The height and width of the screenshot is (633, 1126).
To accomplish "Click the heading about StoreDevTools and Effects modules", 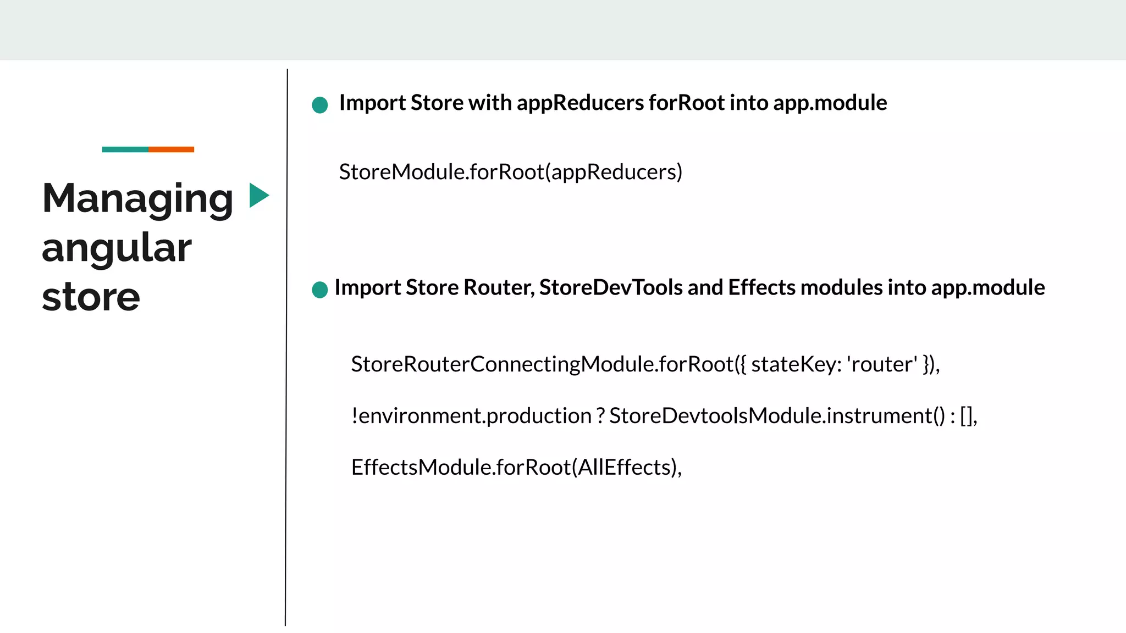I will point(689,287).
